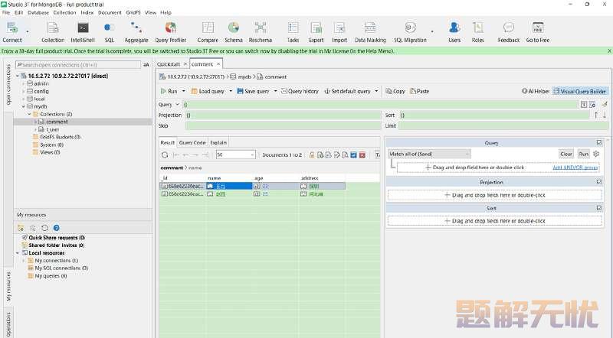The height and width of the screenshot is (338, 613).
Task: Toggle the Sort section checkbox
Action: pyautogui.click(x=599, y=208)
